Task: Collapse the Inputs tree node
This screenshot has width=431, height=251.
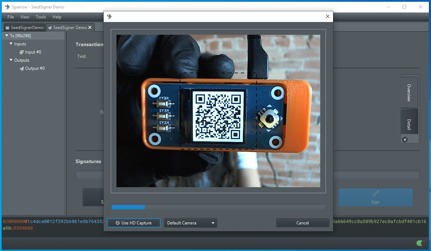Action: pyautogui.click(x=11, y=44)
